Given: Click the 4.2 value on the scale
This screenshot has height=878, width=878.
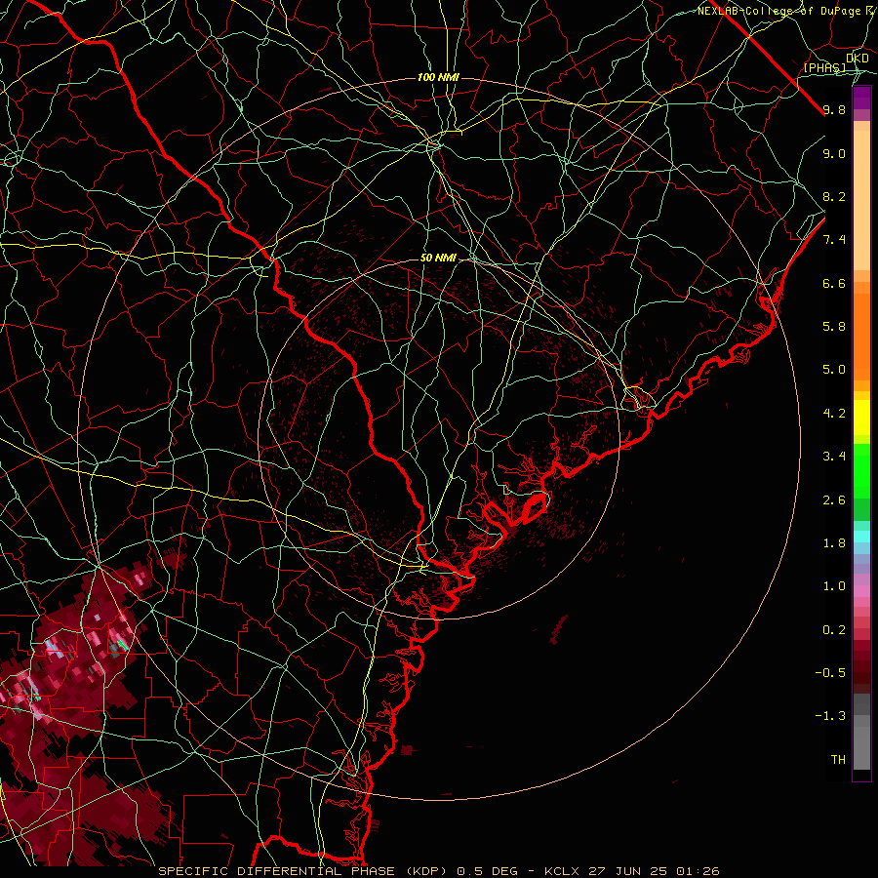Looking at the screenshot, I should point(834,414).
